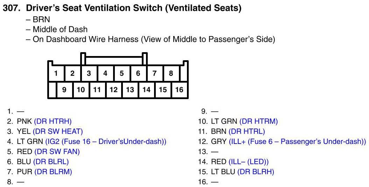
Task: Select connector pin 16 cell
Action: 179,90
